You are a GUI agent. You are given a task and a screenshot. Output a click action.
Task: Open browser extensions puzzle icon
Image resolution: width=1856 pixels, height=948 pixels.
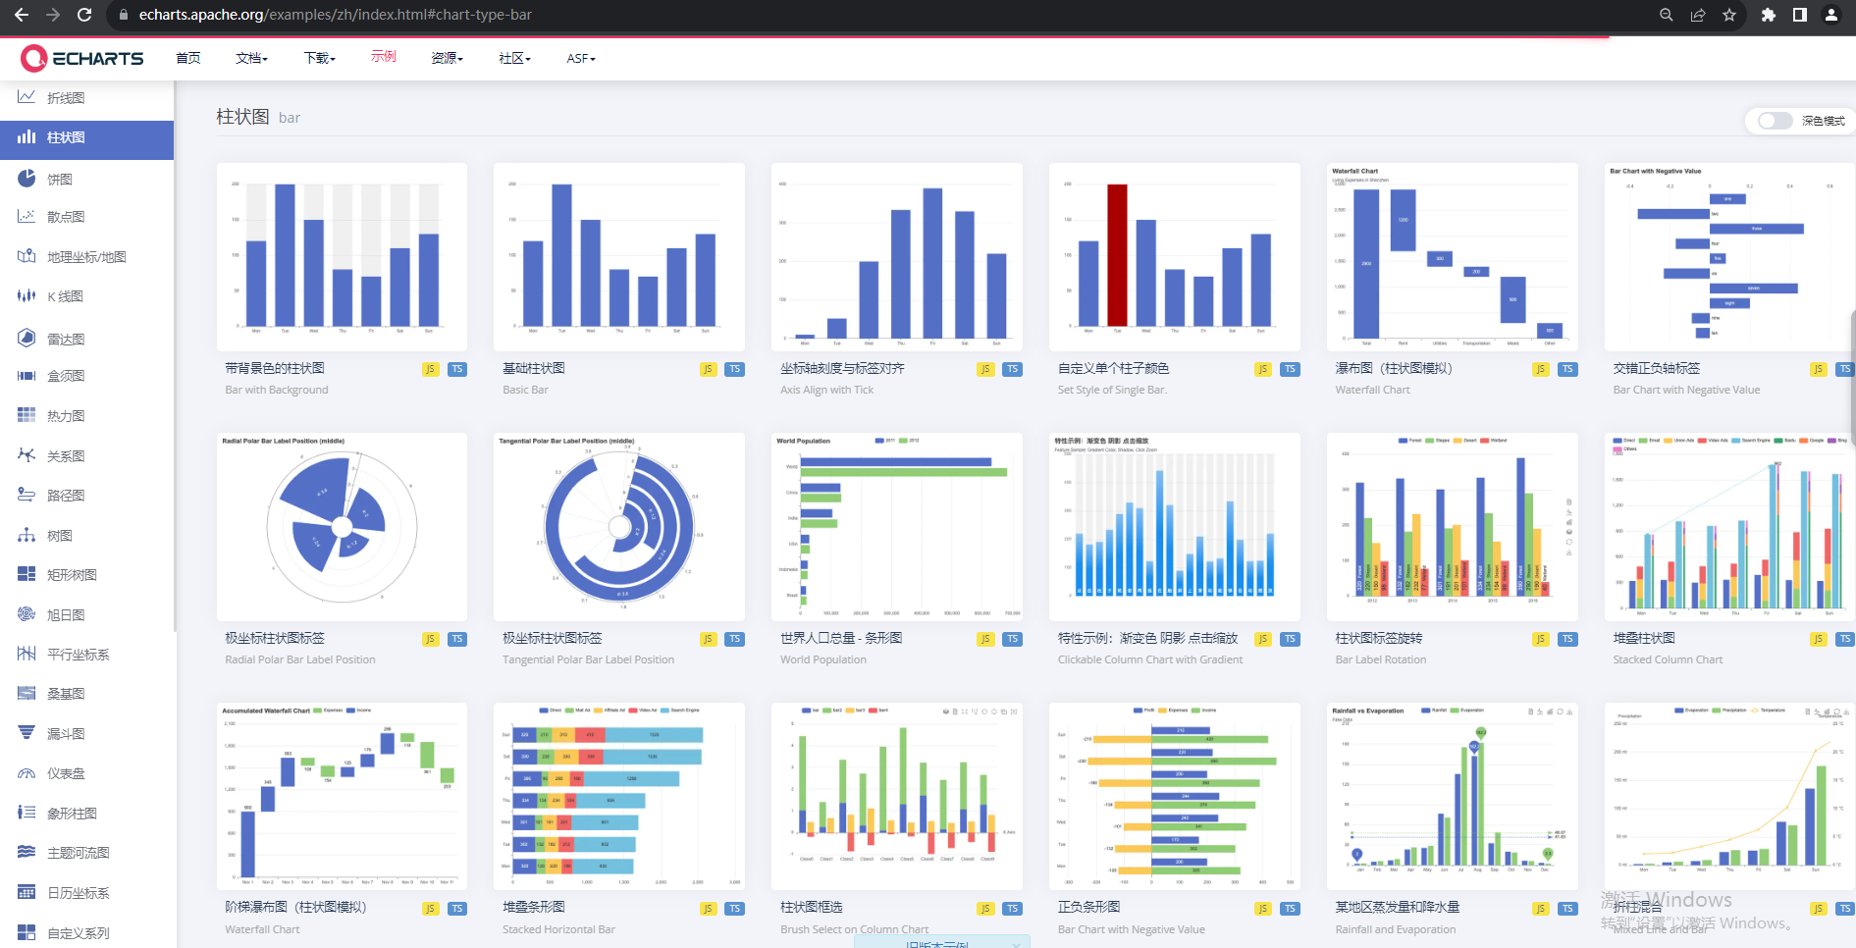tap(1769, 15)
